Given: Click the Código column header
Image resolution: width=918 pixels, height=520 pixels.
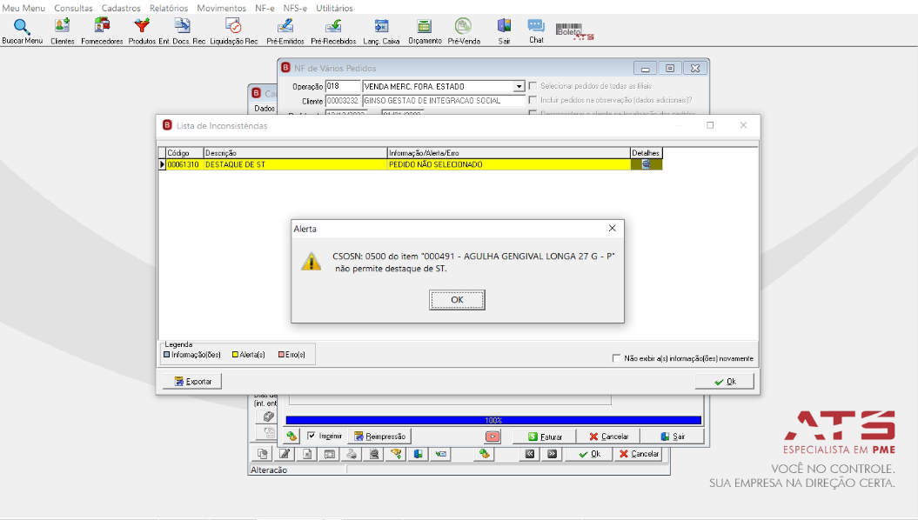Looking at the screenshot, I should (x=184, y=153).
